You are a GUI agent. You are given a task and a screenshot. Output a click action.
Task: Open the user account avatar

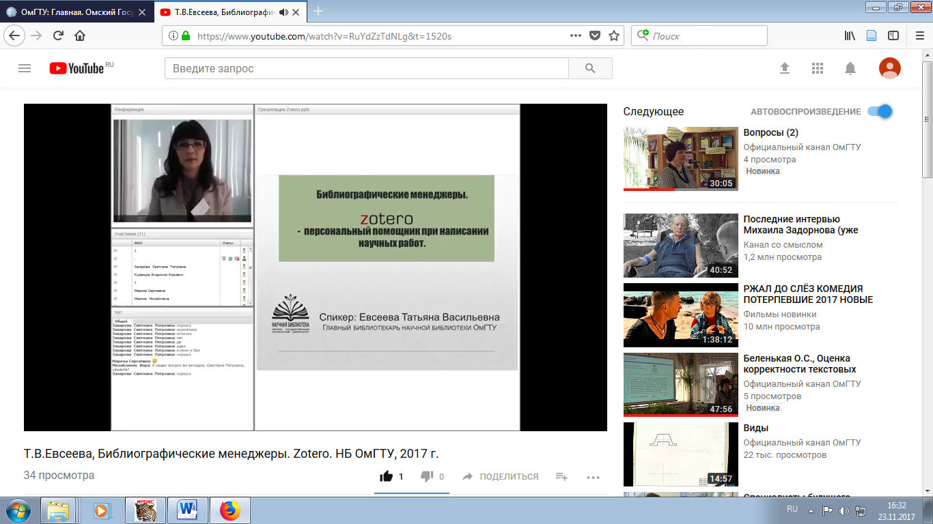tap(889, 68)
